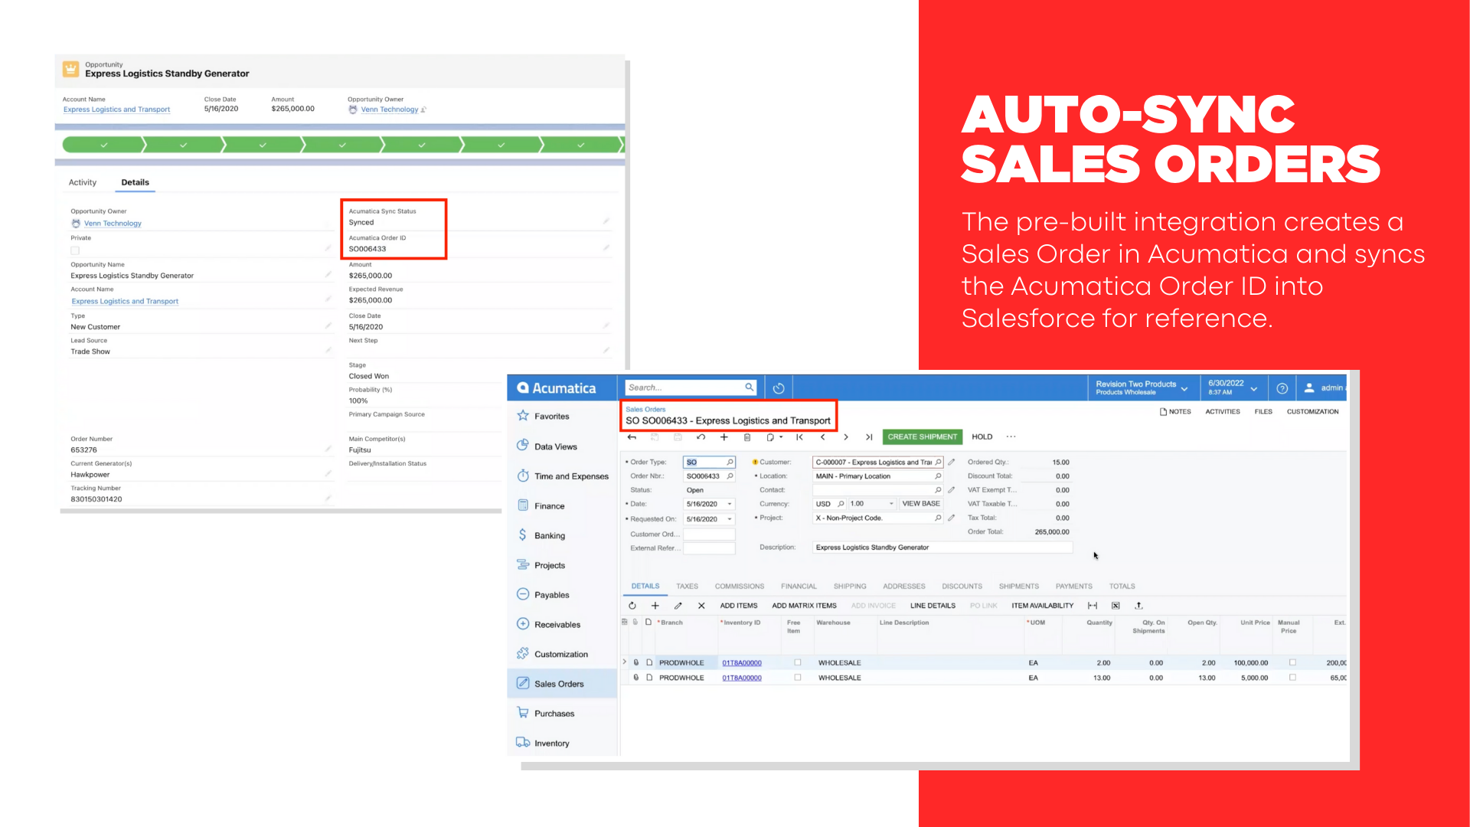Expand the first PRODWHOLE row arrow

coord(625,662)
